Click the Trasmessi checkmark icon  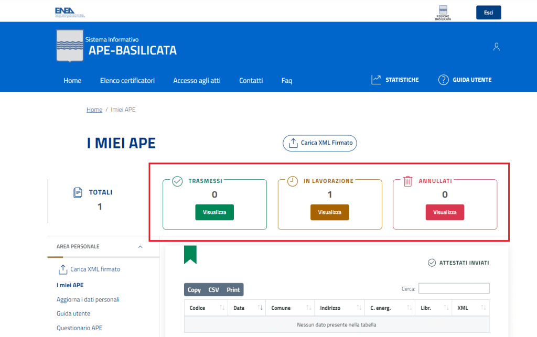(177, 181)
